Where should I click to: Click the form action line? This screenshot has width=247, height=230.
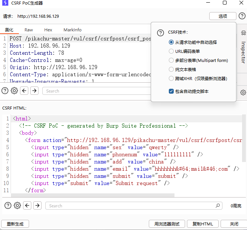click(133, 140)
